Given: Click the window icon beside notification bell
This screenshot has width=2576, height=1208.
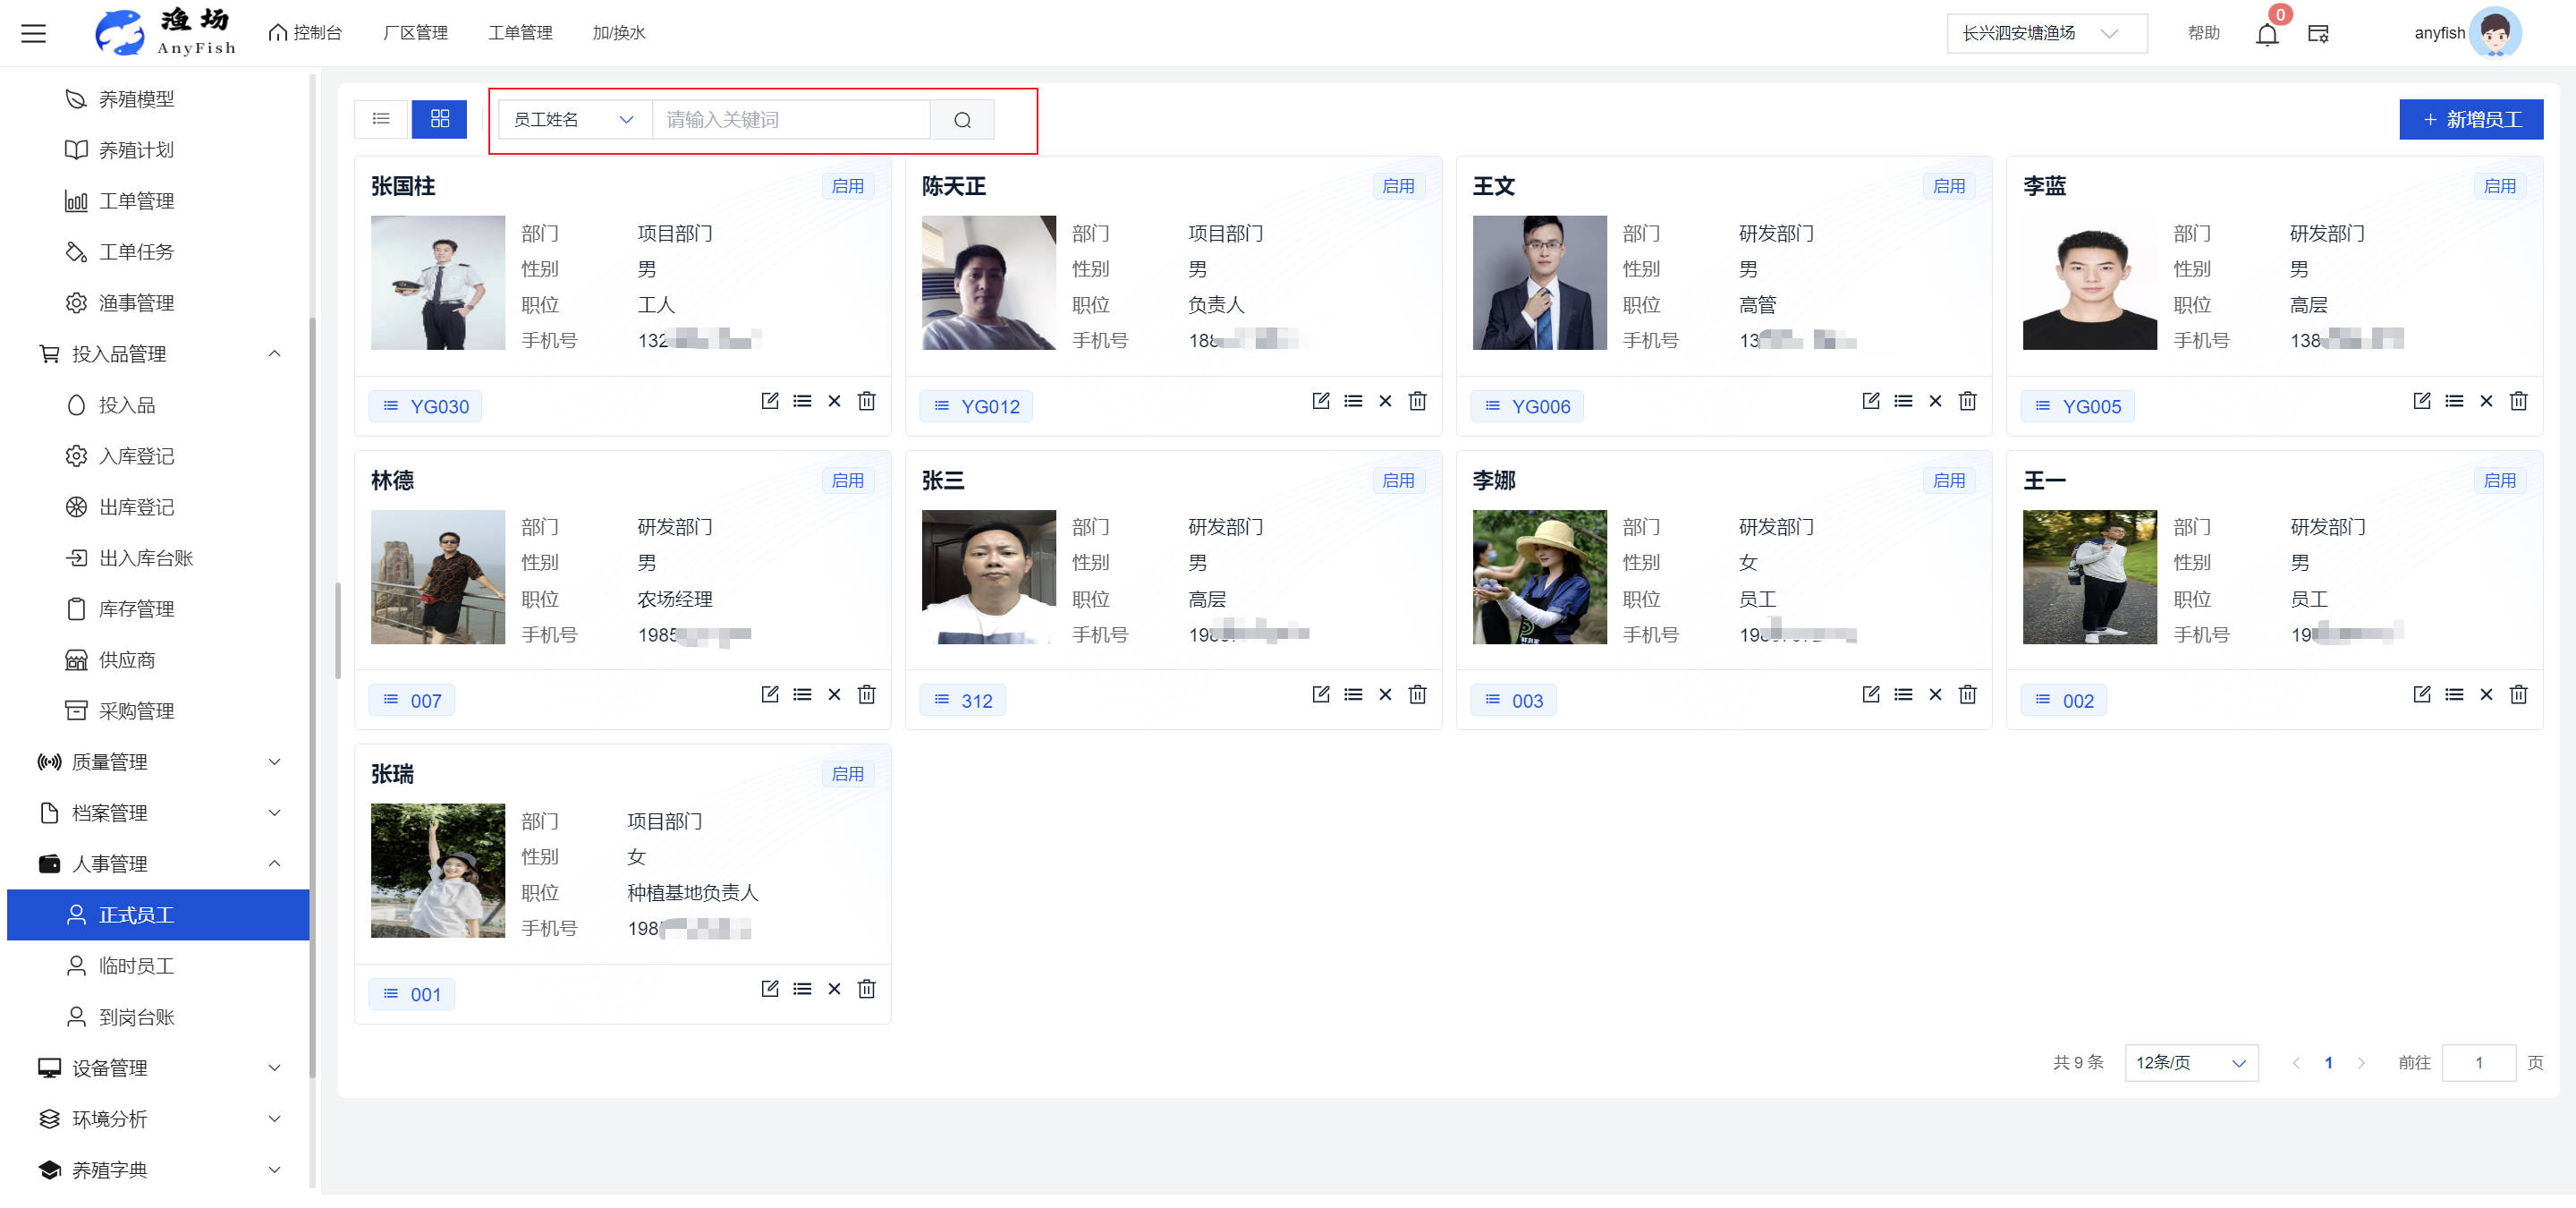Looking at the screenshot, I should [2318, 34].
